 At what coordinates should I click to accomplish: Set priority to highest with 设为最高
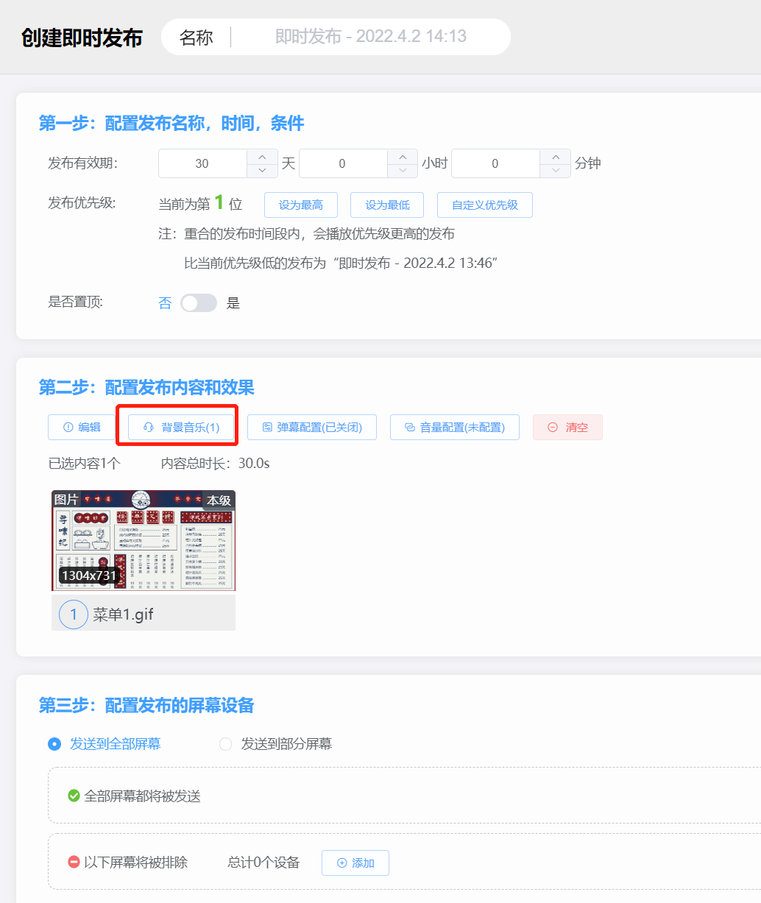300,205
